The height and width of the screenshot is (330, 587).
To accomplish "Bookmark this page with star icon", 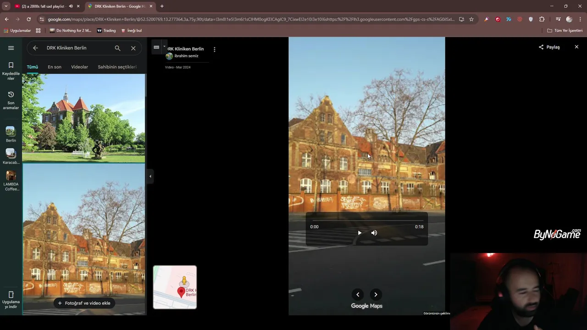I will pos(471,19).
